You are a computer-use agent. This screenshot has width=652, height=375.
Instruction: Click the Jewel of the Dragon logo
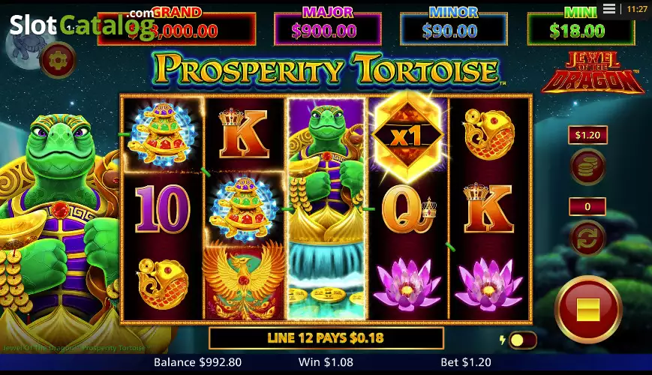point(593,73)
